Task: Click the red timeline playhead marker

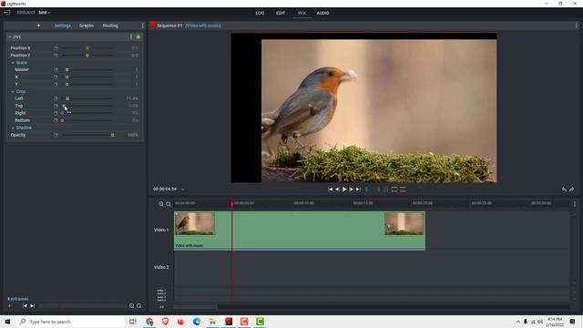Action: 231,204
